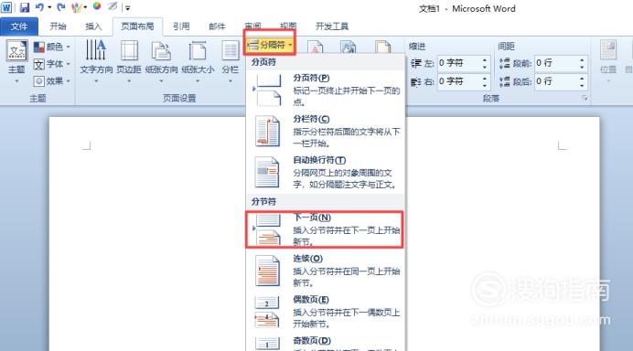This screenshot has width=633, height=351.
Task: Open the Paragraph (段落) dialog launcher
Action: 585,98
